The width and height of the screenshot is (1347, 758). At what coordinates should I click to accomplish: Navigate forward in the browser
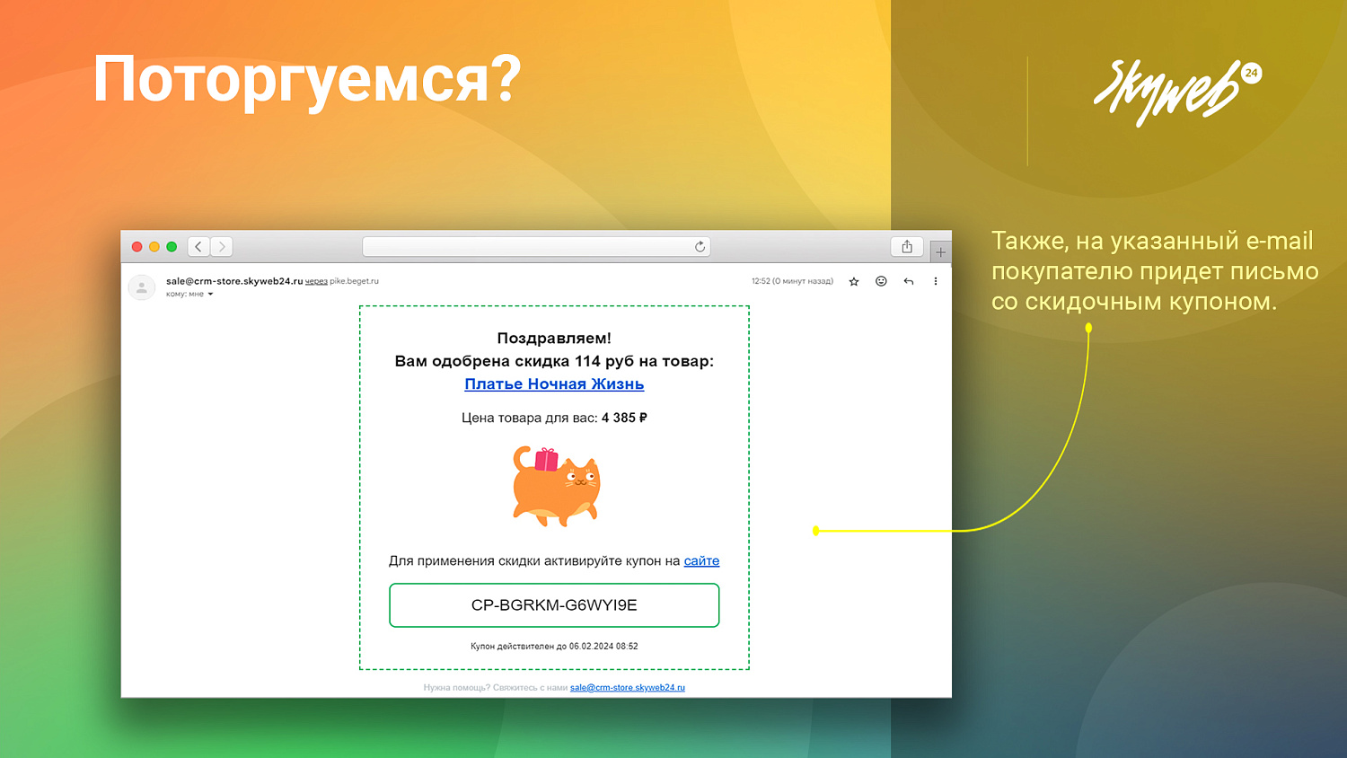point(221,246)
